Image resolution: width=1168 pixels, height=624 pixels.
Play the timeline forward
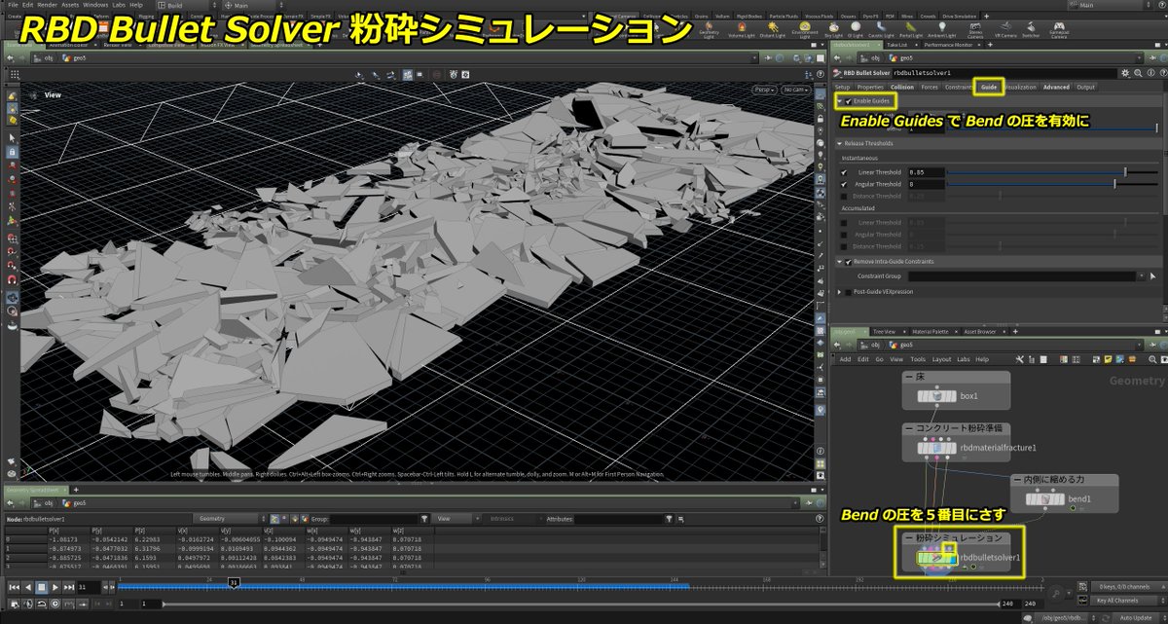pyautogui.click(x=55, y=587)
